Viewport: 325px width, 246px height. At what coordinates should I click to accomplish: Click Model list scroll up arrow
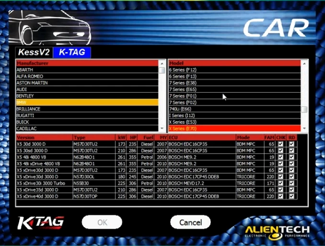304,63
